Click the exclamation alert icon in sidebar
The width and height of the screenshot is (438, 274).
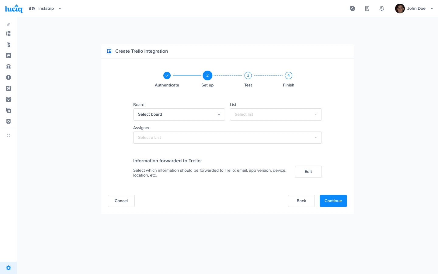[x=9, y=77]
